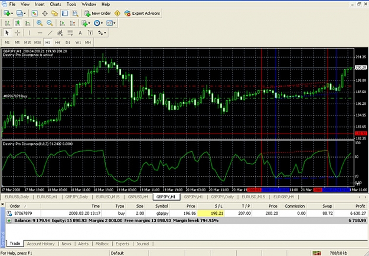Open the Experts terminal tab
This screenshot has width=369, height=256.
[122, 244]
